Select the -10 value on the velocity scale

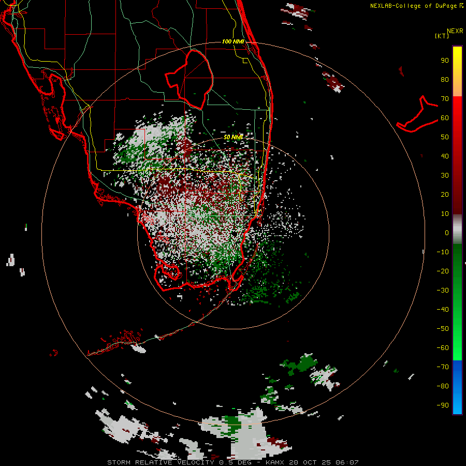click(443, 252)
